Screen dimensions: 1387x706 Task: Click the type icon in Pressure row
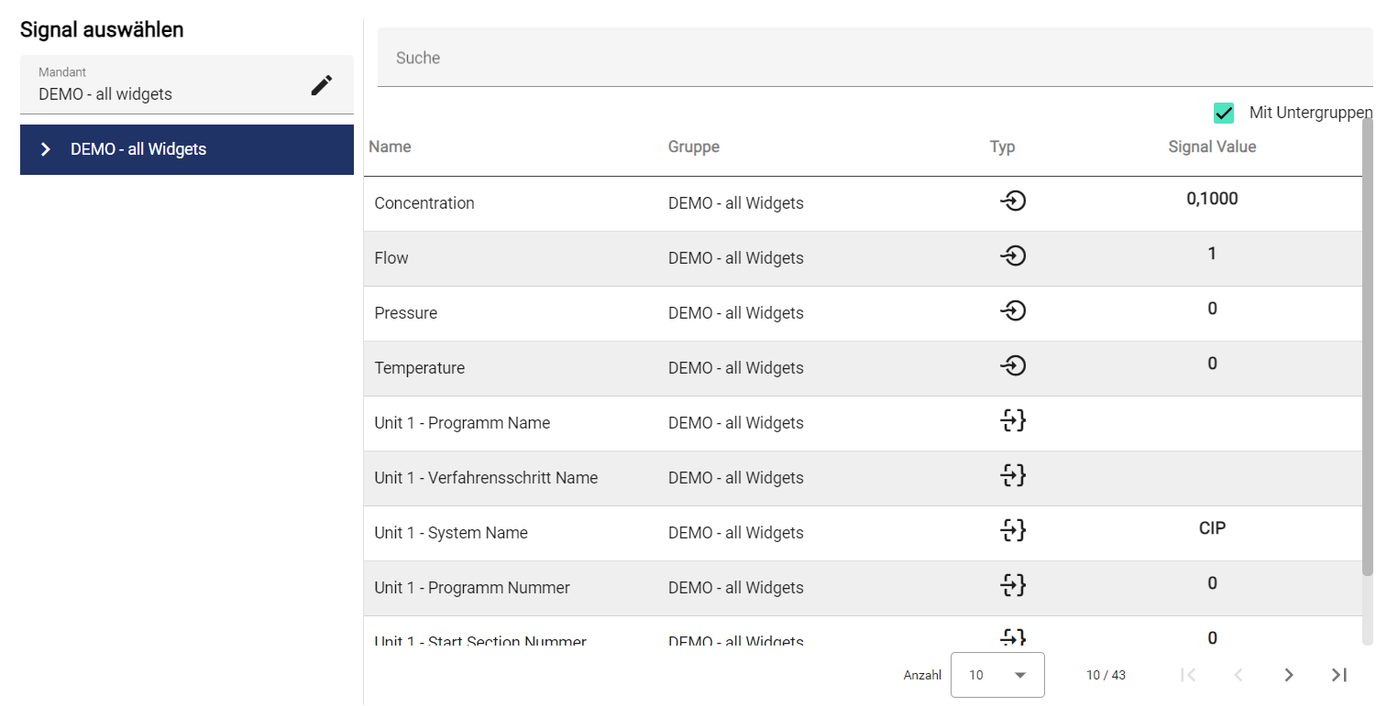(x=1012, y=311)
